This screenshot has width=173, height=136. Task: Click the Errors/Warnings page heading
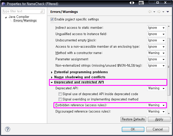64,12
